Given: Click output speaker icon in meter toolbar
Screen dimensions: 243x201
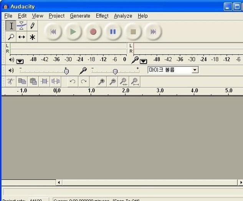Looking at the screenshot, I should 12,60.
